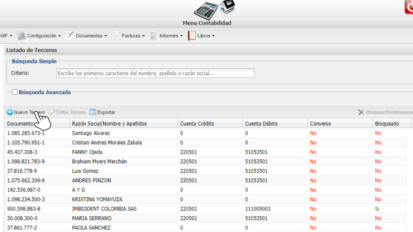Click the Exportar spreadsheet icon
Screen dimensions: 413x232
[x=93, y=112]
